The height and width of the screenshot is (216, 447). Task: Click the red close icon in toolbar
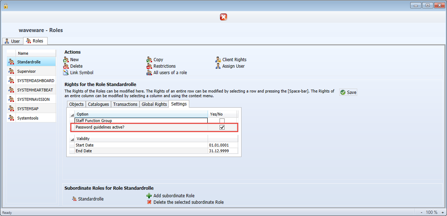[223, 17]
